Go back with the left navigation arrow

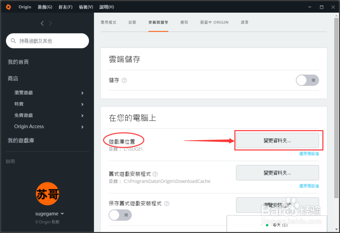tap(42, 24)
